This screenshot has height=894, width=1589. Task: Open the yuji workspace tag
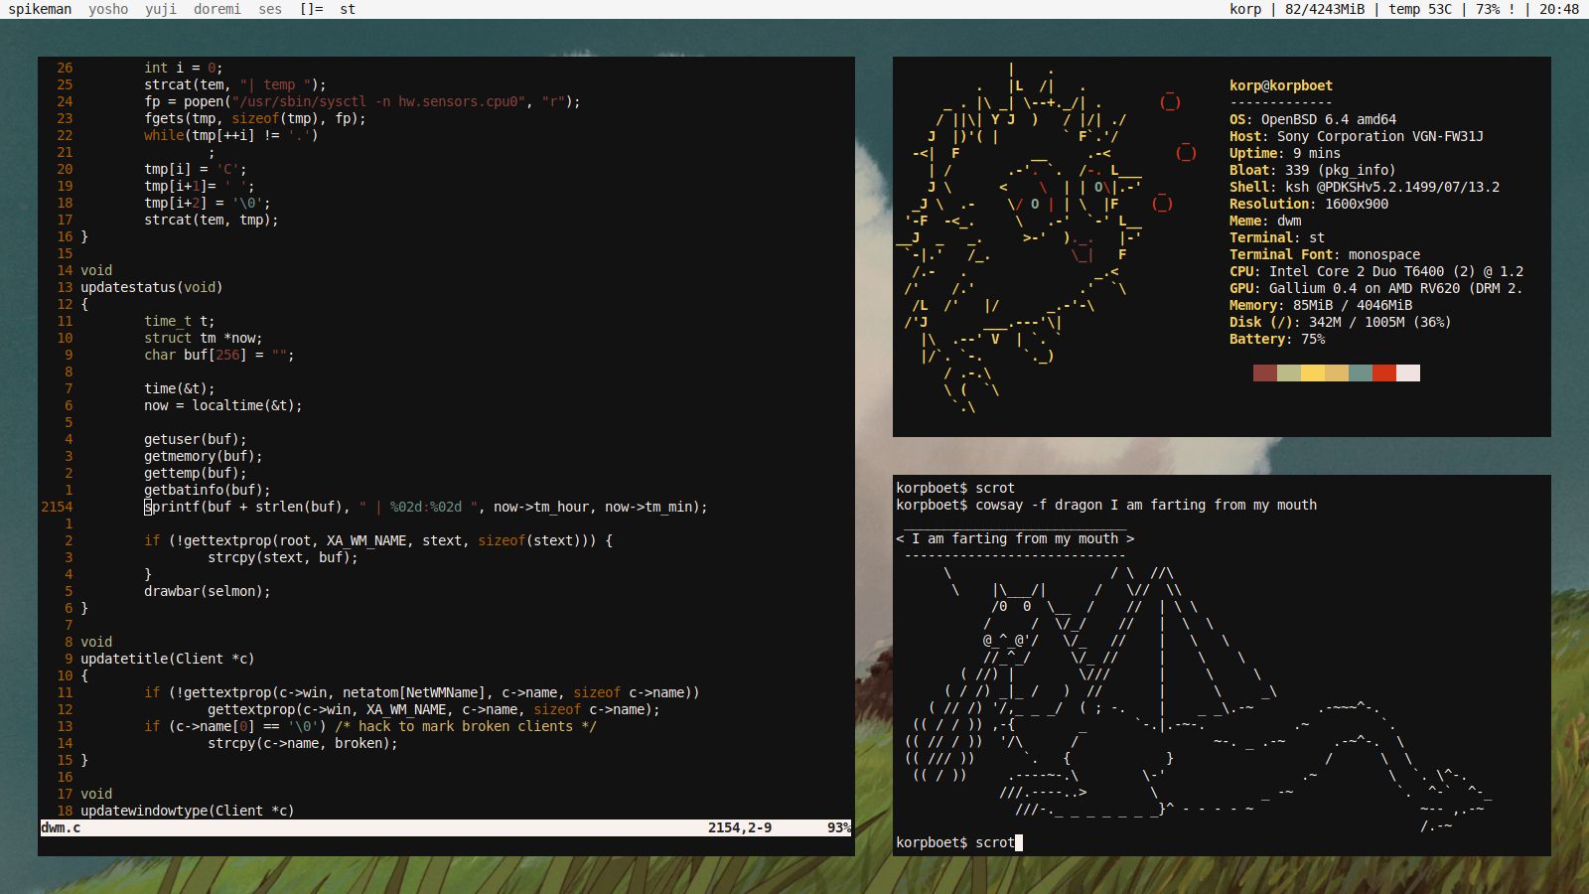click(161, 9)
